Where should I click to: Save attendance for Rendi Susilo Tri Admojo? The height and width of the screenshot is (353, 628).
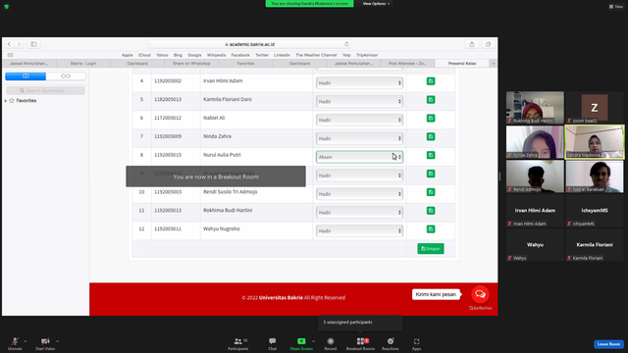[431, 192]
